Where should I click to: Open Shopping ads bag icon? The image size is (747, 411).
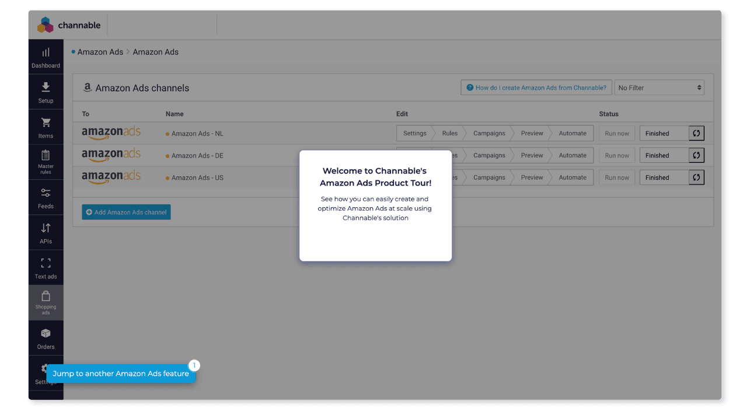pos(46,296)
